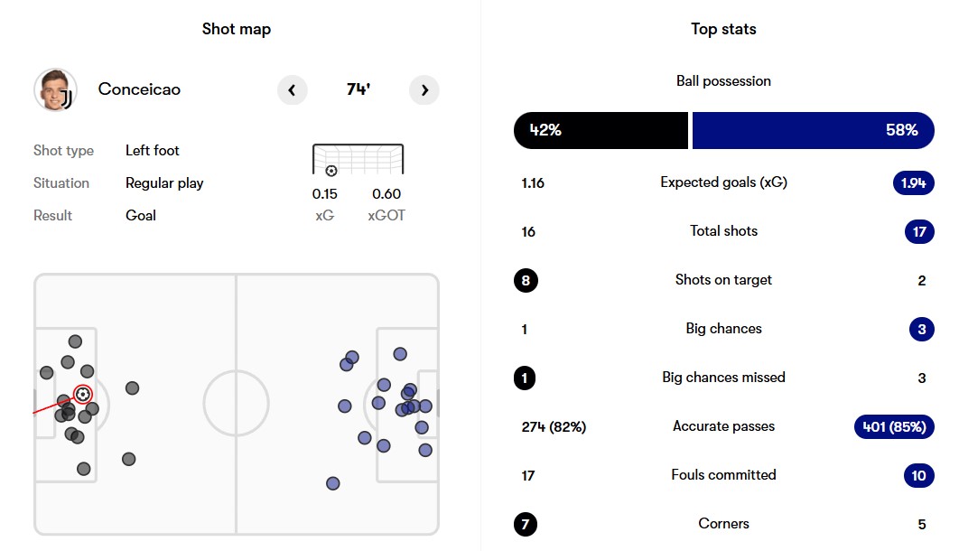Click the black 7 corners badge
This screenshot has width=959, height=551.
pos(525,524)
